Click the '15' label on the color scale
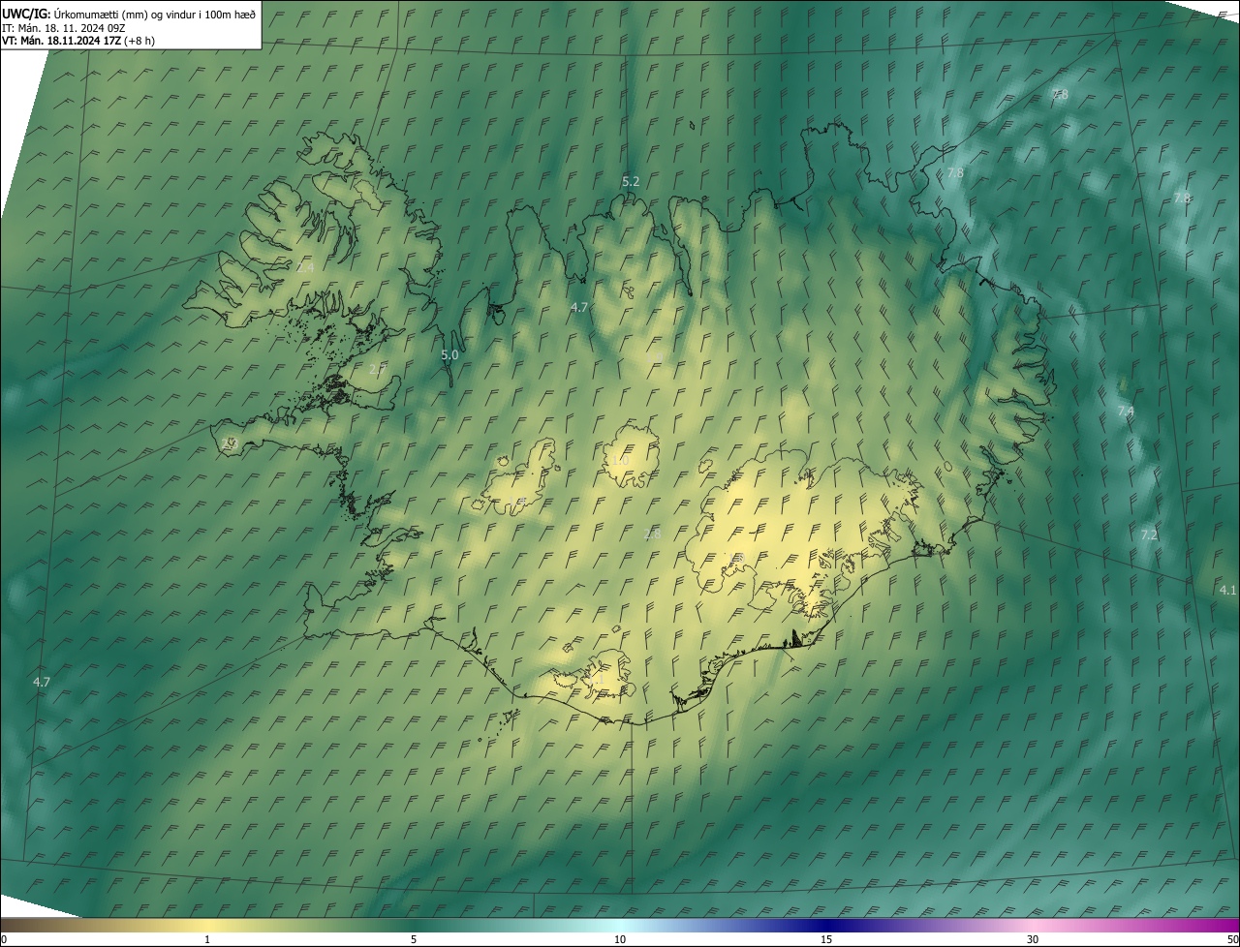 [826, 939]
